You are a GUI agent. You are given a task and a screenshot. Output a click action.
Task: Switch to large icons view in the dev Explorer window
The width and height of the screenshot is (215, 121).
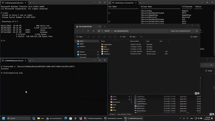(x=198, y=93)
